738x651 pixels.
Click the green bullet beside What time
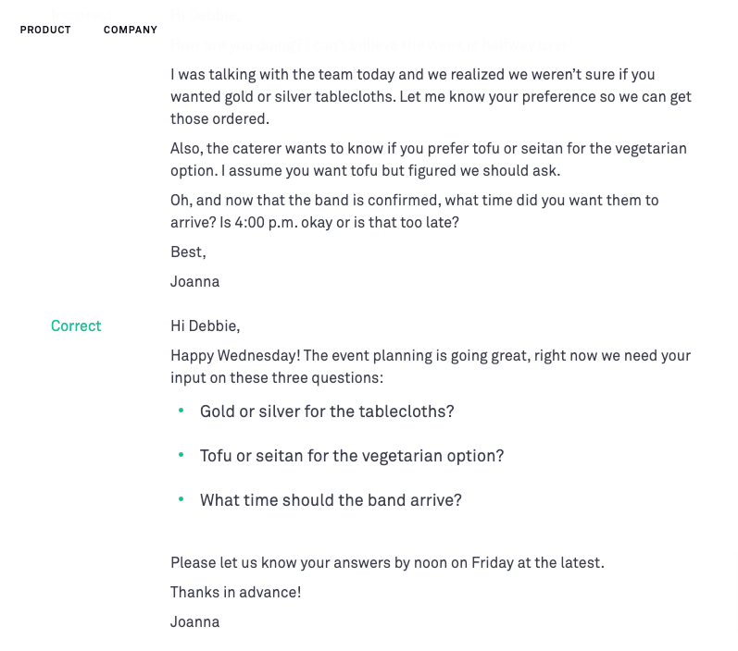181,499
